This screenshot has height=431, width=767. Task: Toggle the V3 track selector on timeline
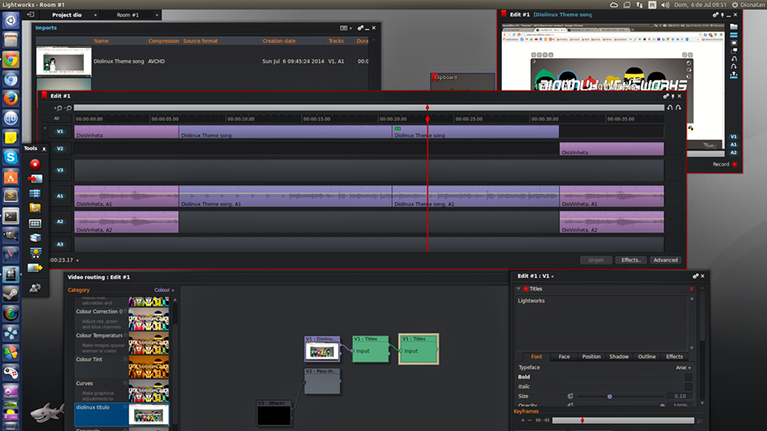[60, 170]
